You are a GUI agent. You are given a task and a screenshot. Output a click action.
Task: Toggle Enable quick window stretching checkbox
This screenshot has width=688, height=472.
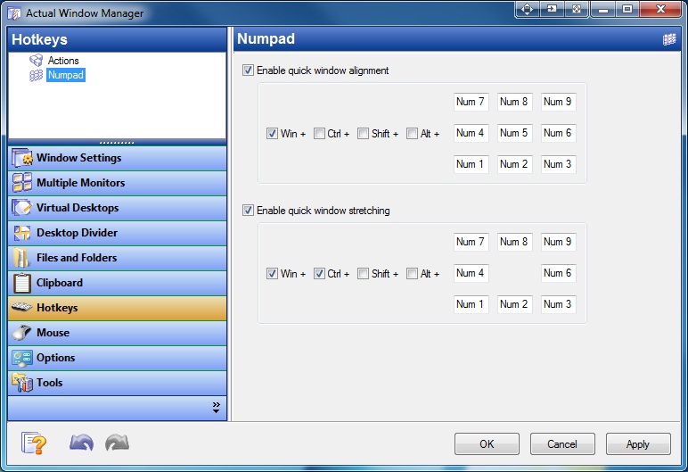pos(248,211)
